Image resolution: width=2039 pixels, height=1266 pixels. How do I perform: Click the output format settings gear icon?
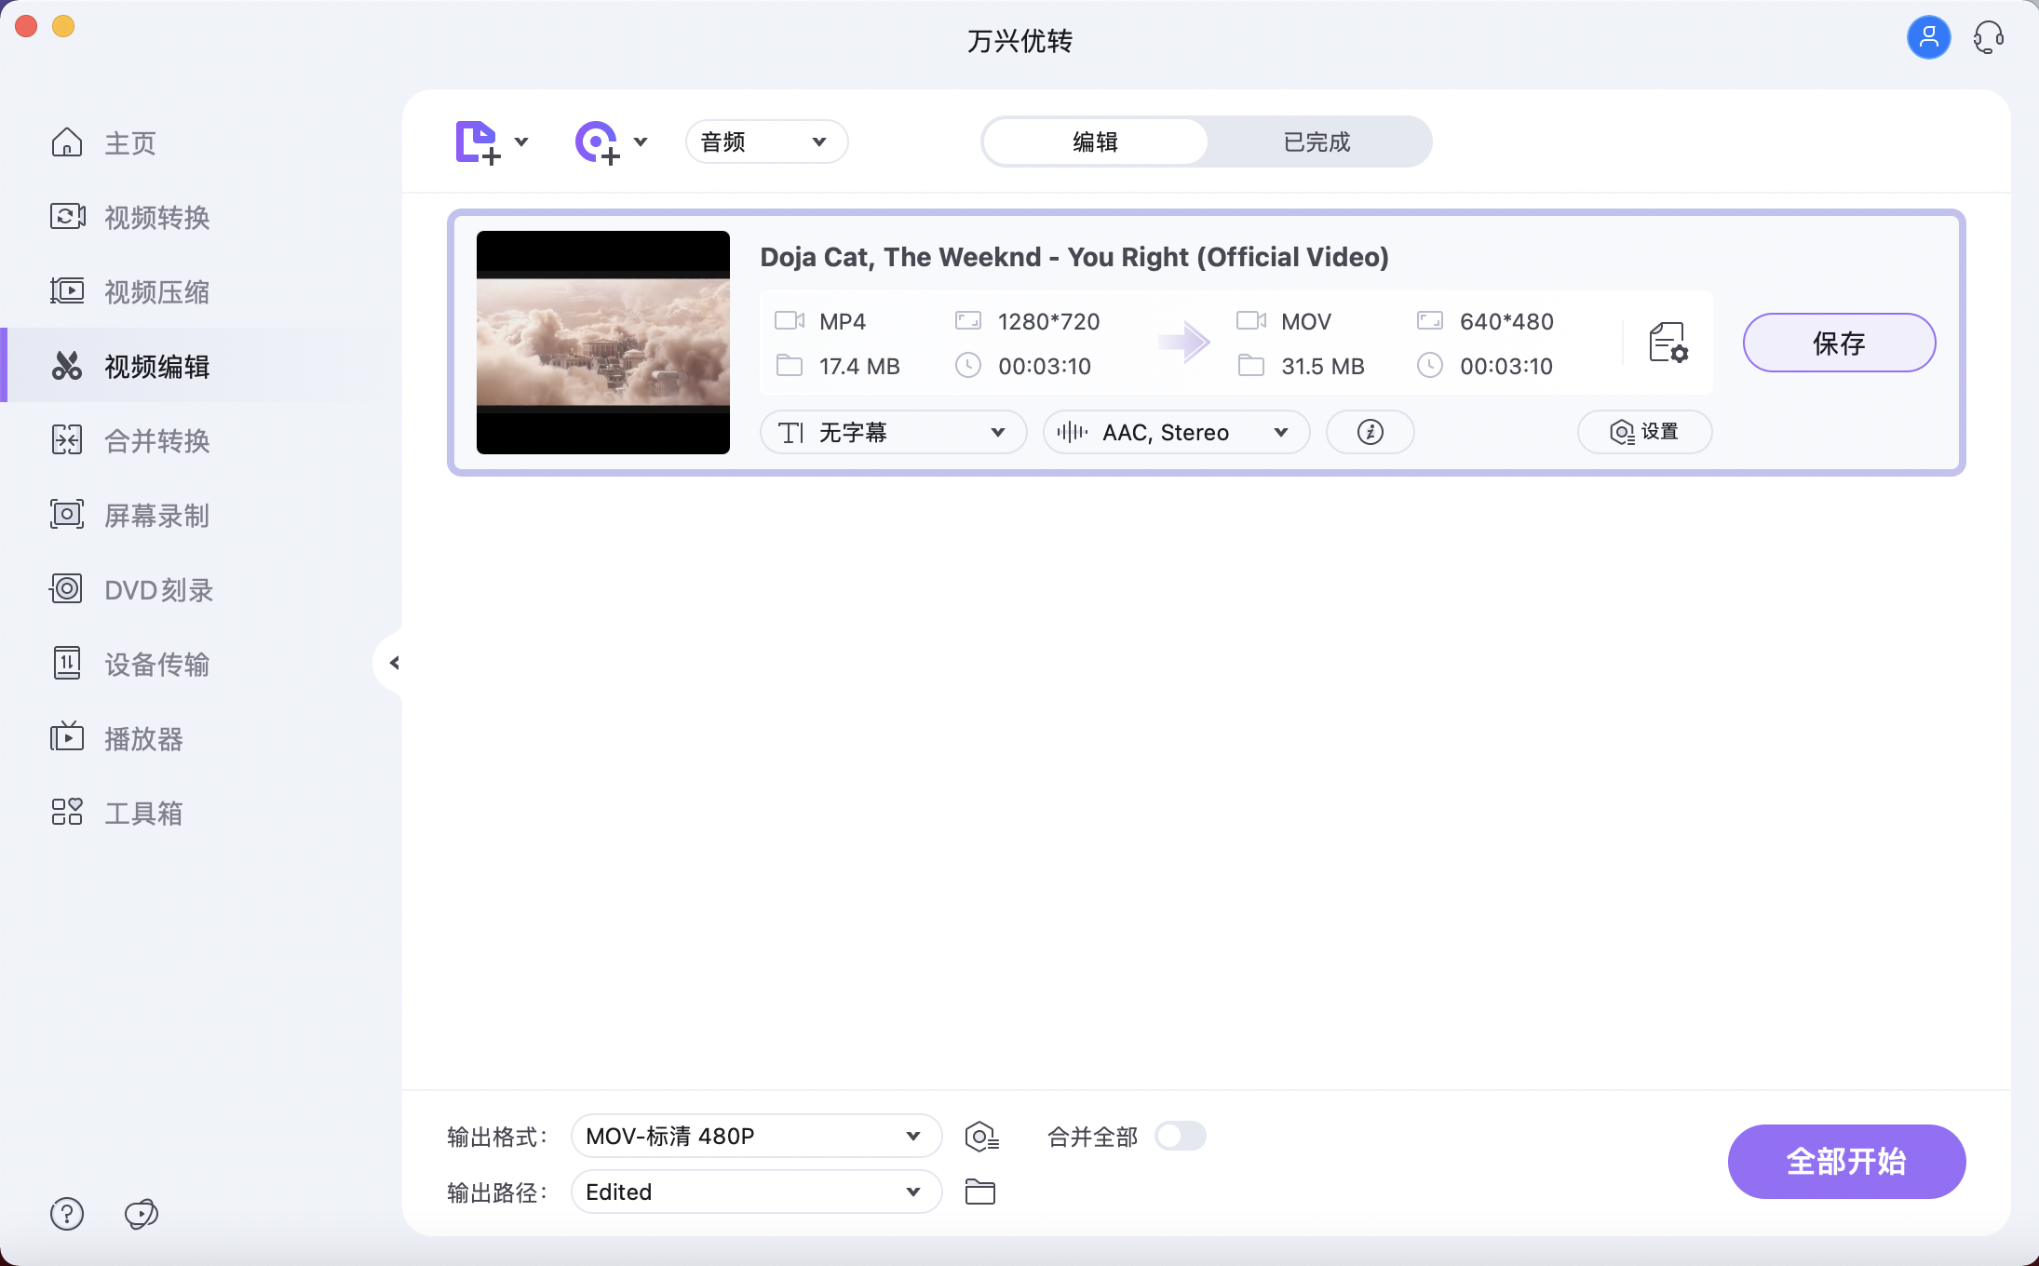pyautogui.click(x=981, y=1137)
